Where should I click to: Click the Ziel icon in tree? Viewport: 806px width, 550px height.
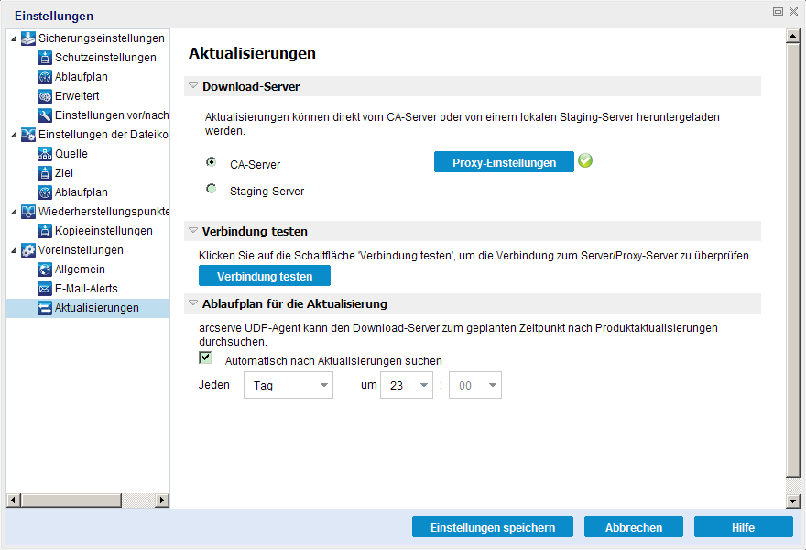(45, 173)
